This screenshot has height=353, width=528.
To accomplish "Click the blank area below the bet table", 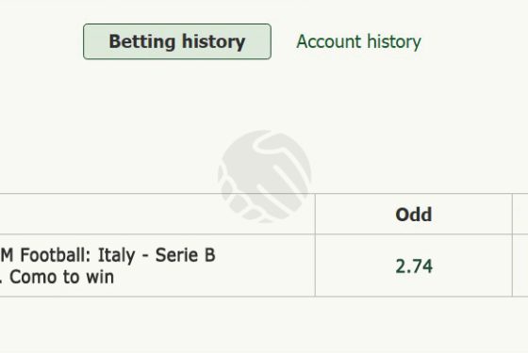I will click(x=264, y=325).
